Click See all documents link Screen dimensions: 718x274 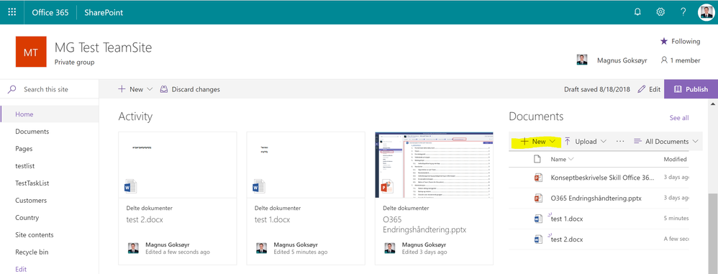point(679,117)
